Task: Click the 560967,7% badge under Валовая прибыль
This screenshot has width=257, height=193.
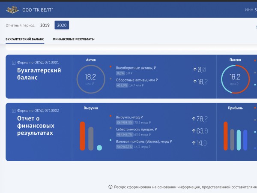Action: (x=125, y=147)
